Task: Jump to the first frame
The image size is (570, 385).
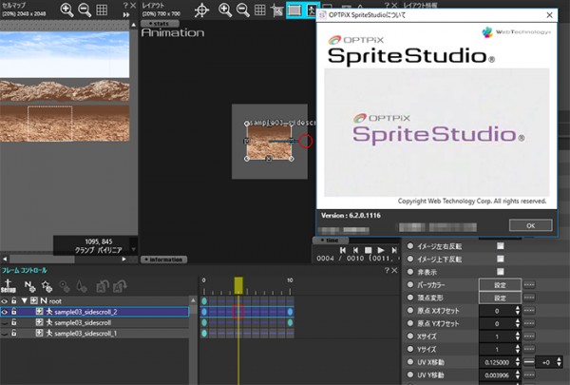Action: (342, 250)
